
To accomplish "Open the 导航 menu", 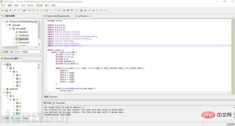I will [16, 5].
